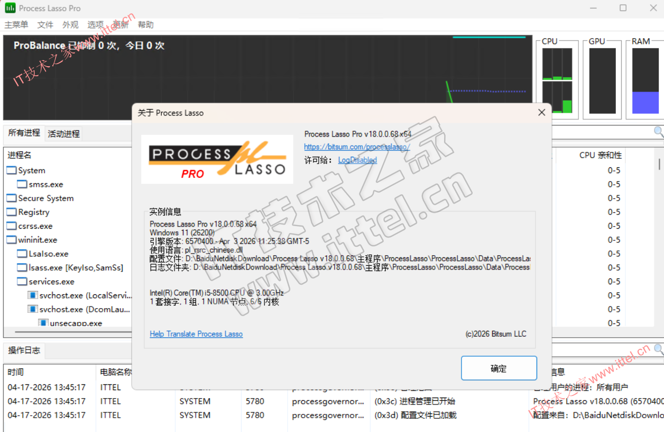The height and width of the screenshot is (432, 664).
Task: Click the services.exe process icon
Action: (x=22, y=282)
